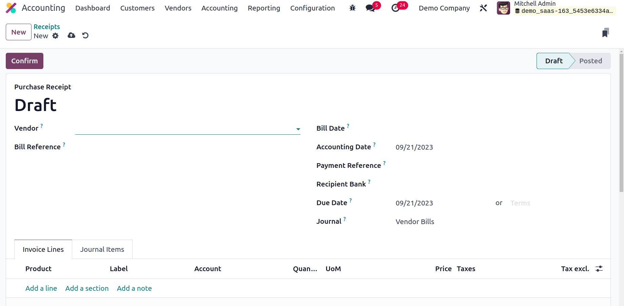
Task: Click the Add a line link
Action: (41, 288)
